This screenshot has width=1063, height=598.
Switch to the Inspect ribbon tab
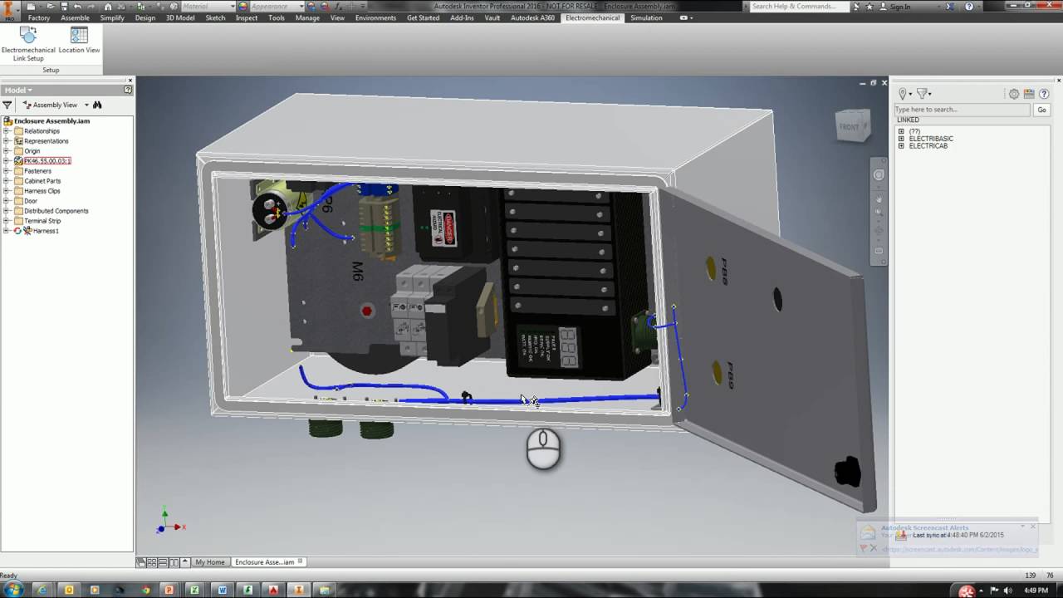[247, 17]
